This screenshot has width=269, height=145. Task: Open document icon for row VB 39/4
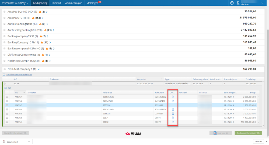(173, 110)
